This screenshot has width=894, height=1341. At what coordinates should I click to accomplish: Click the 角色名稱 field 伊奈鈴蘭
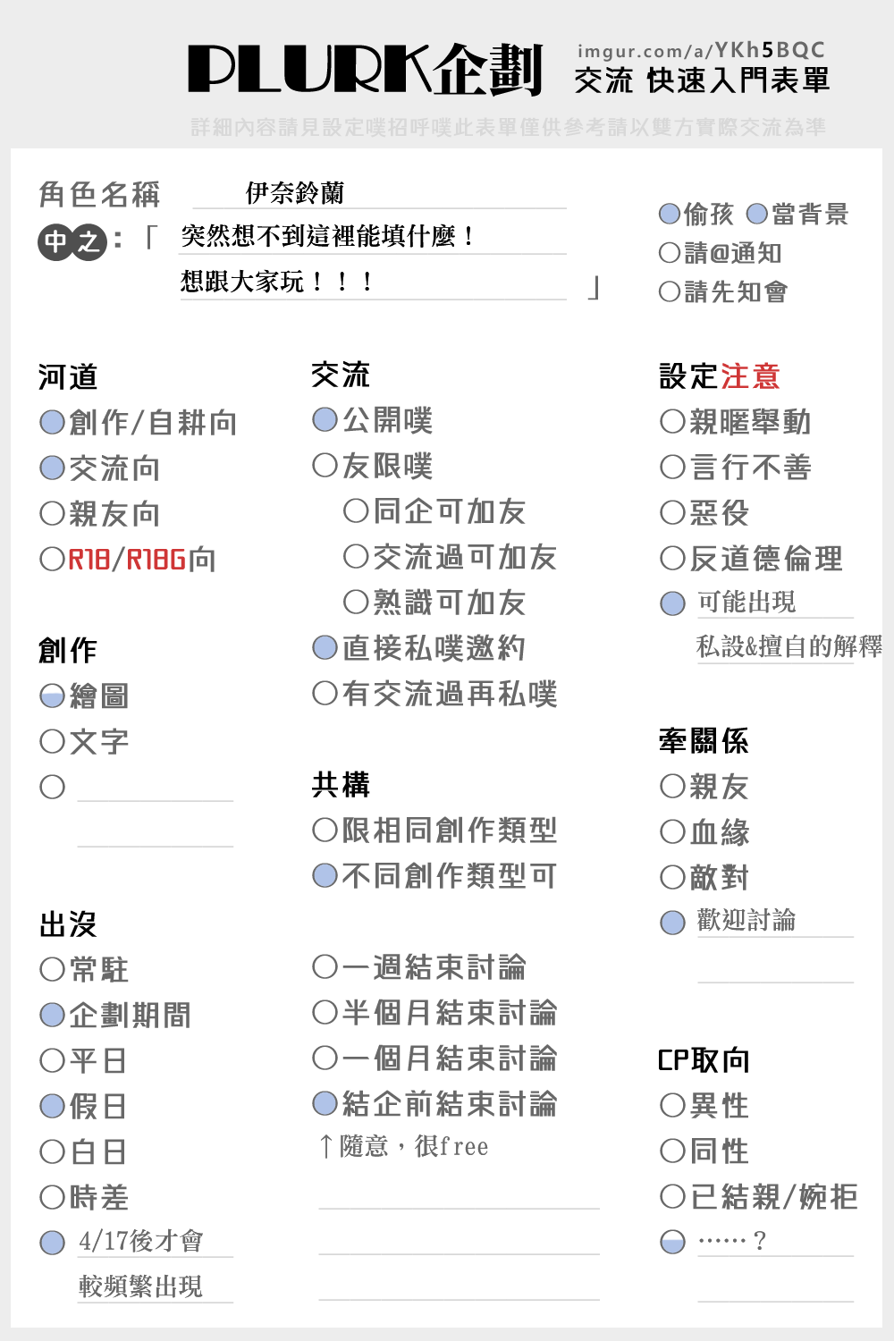380,193
